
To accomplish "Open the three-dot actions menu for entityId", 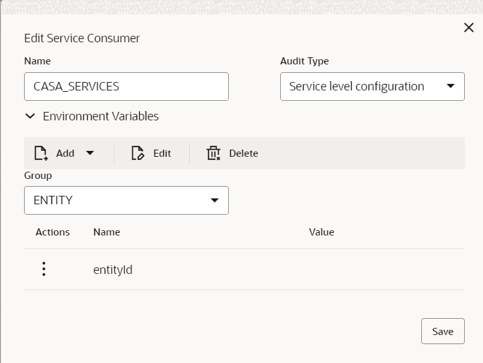I will (x=44, y=269).
